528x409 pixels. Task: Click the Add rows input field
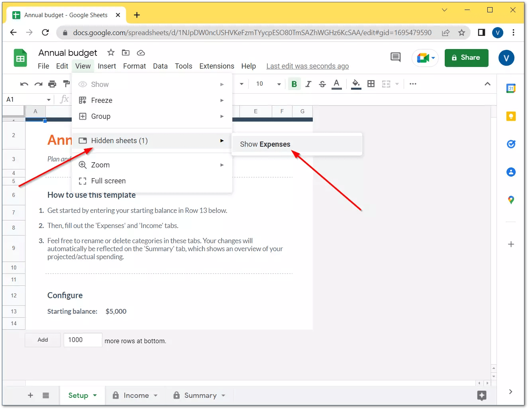82,340
